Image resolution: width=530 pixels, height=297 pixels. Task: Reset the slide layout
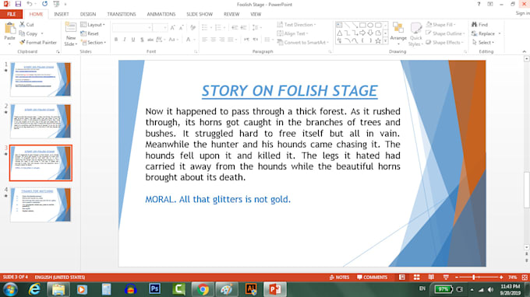pos(90,33)
